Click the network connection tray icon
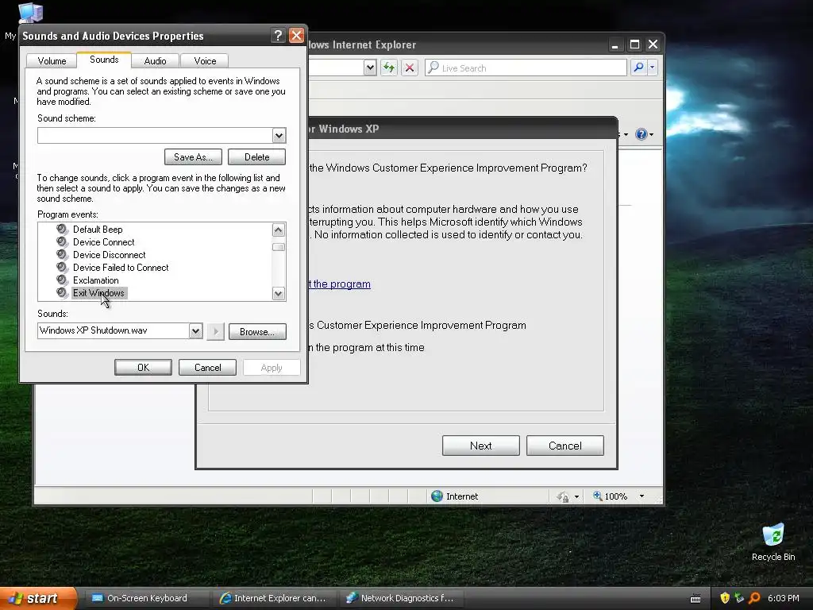Screen dimensions: 813x610 (x=739, y=598)
